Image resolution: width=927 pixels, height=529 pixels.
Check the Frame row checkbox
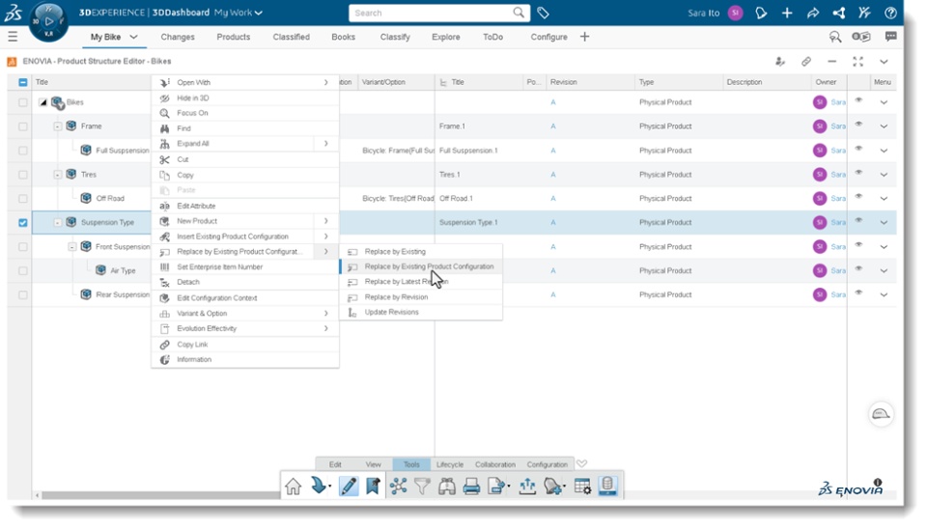tap(22, 126)
